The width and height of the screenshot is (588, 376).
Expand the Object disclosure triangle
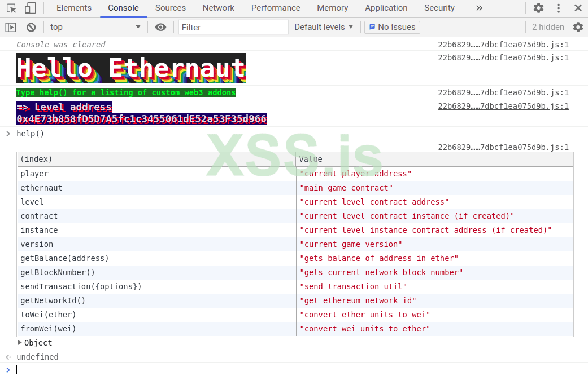[20, 342]
